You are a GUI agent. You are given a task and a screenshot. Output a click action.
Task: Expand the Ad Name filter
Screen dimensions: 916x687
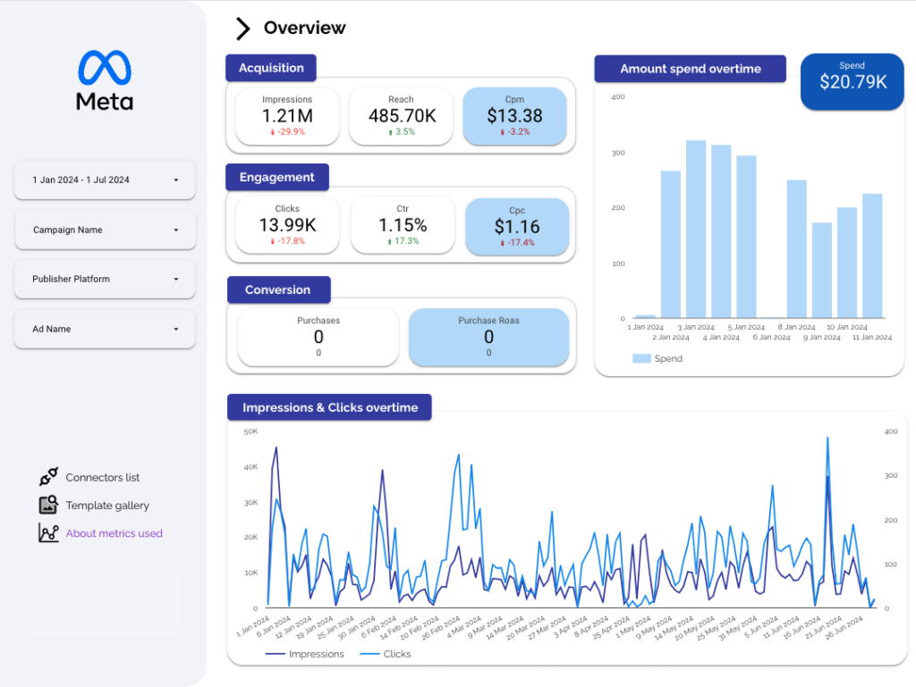tap(105, 329)
